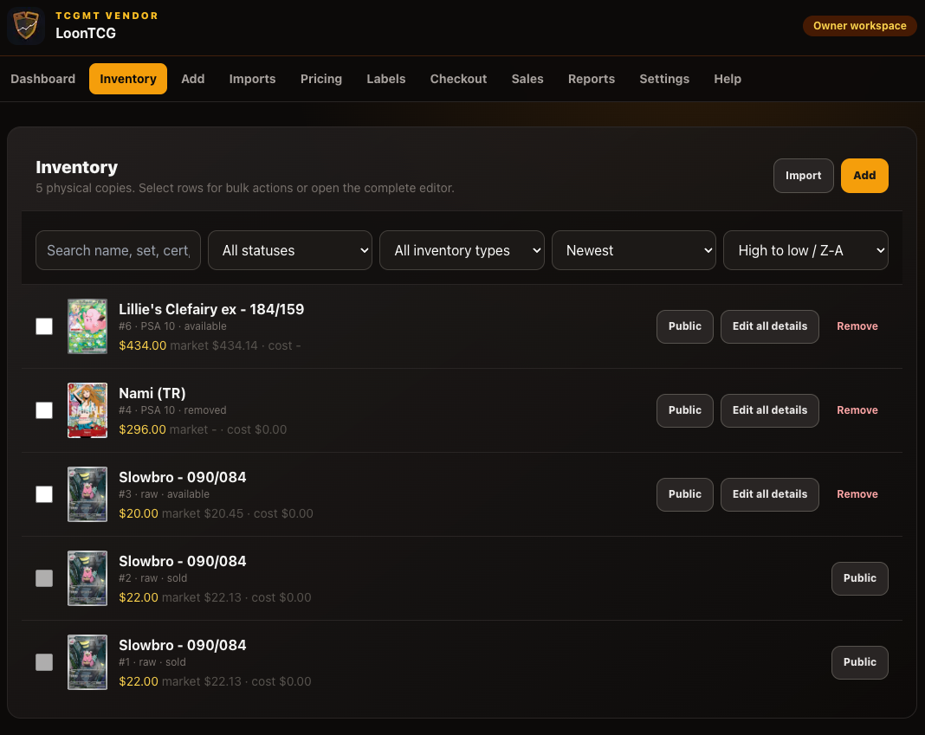Image resolution: width=925 pixels, height=735 pixels.
Task: Open the Reports tab
Action: tap(591, 79)
